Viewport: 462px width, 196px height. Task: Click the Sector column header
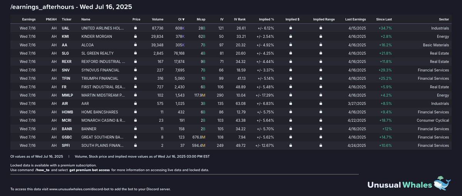444,19
